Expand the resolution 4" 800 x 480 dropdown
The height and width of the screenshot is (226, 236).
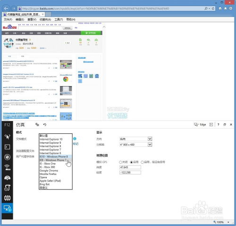(x=150, y=145)
